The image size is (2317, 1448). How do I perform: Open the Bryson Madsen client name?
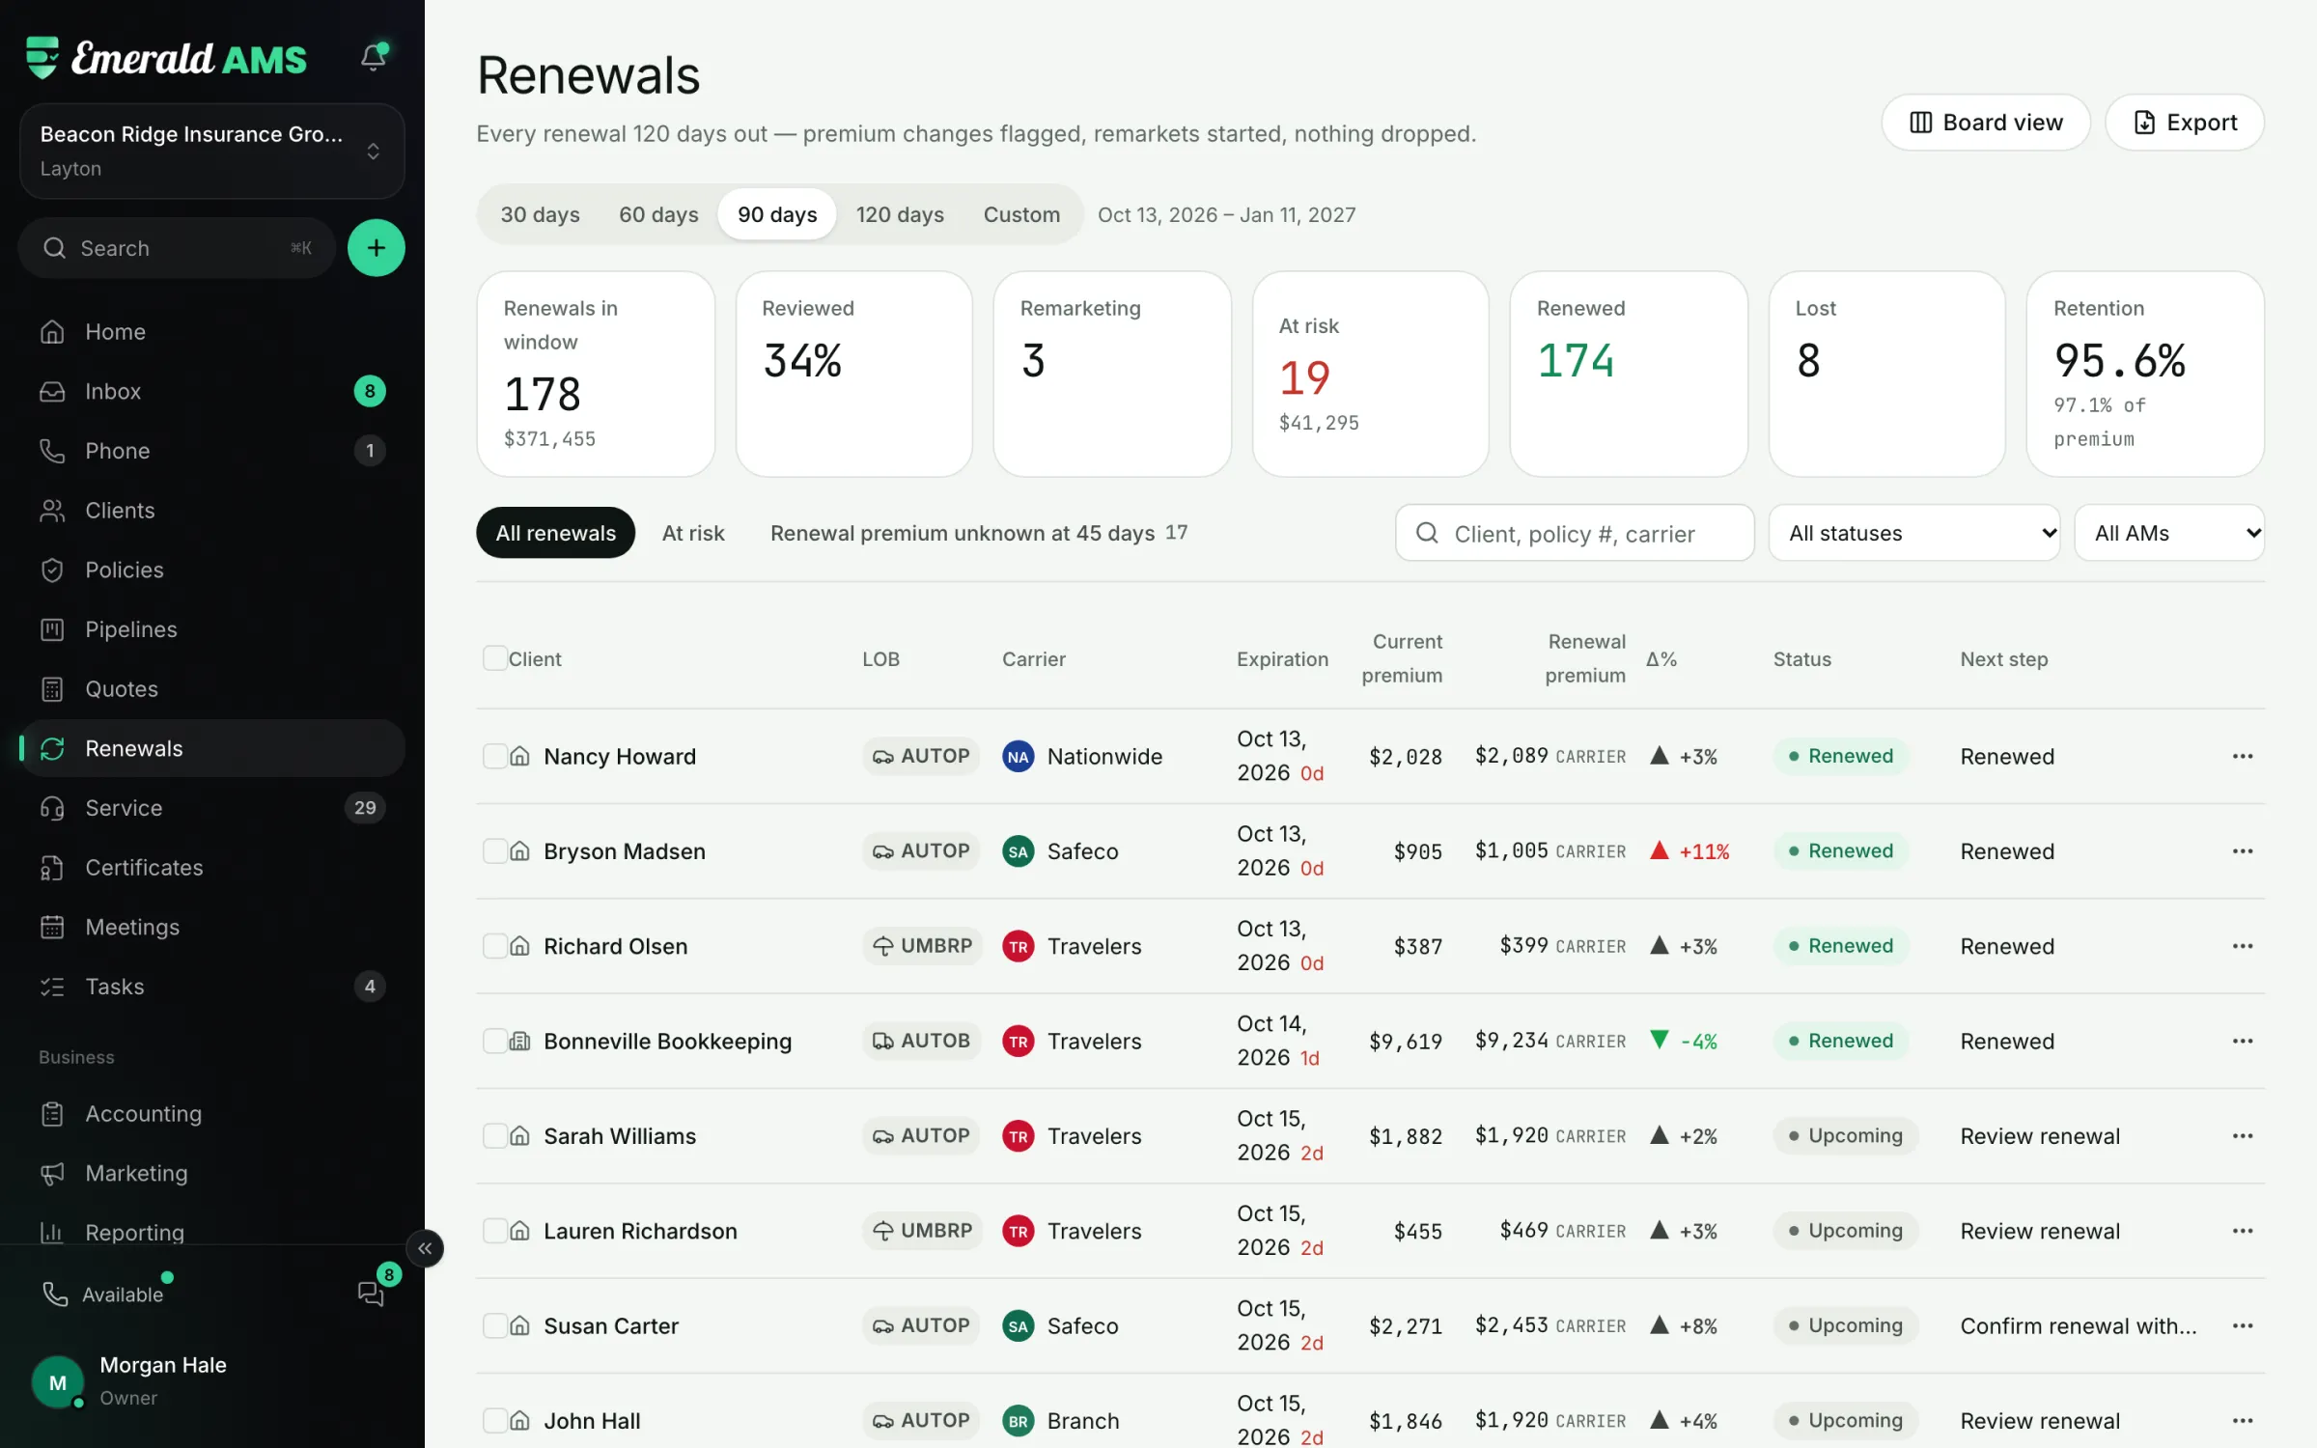624,851
